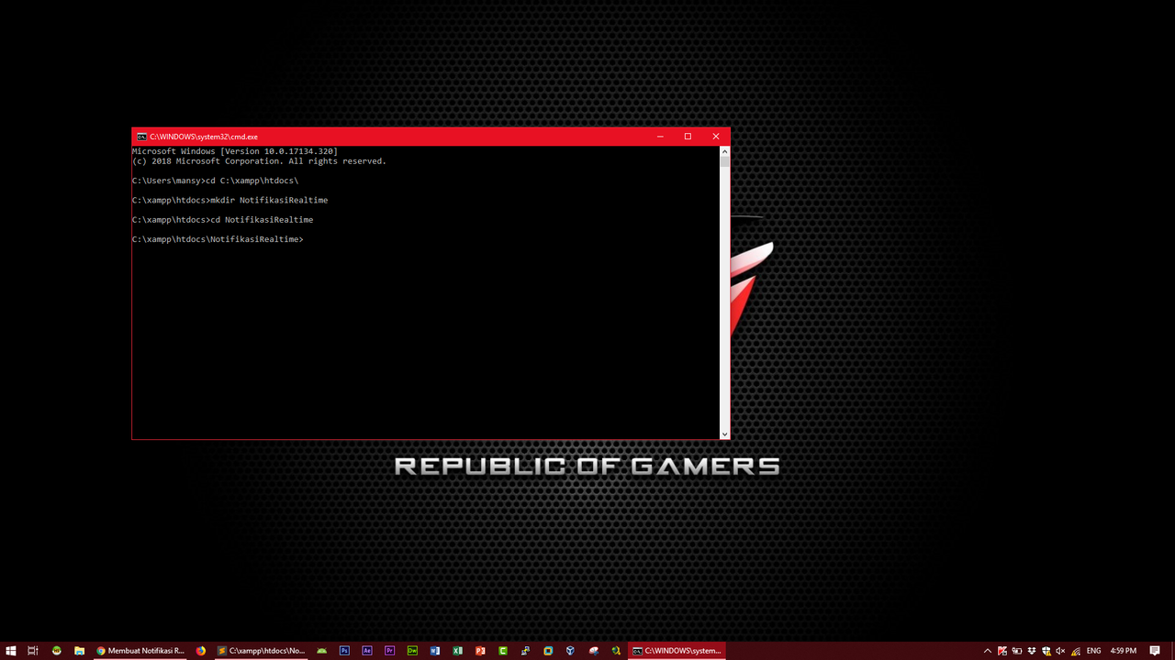Screen dimensions: 1175x660
Task: Change the ENG input language
Action: click(1093, 651)
